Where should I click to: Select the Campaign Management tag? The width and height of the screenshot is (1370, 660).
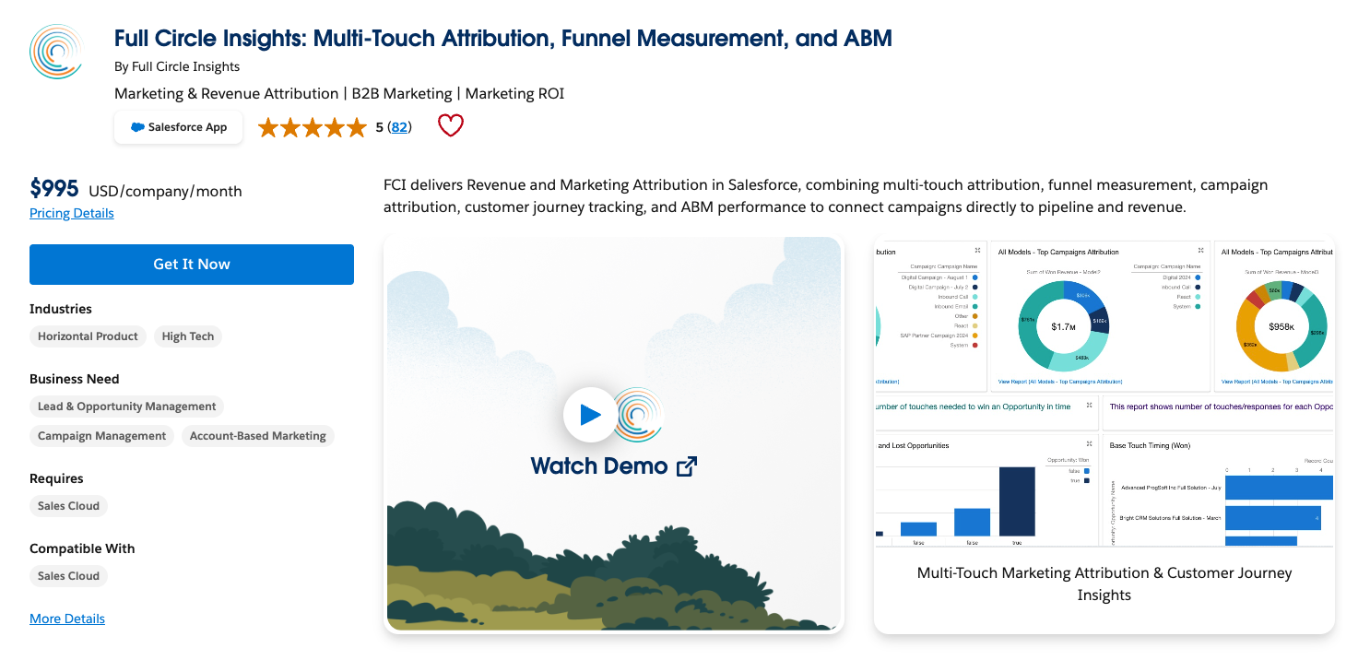(101, 436)
